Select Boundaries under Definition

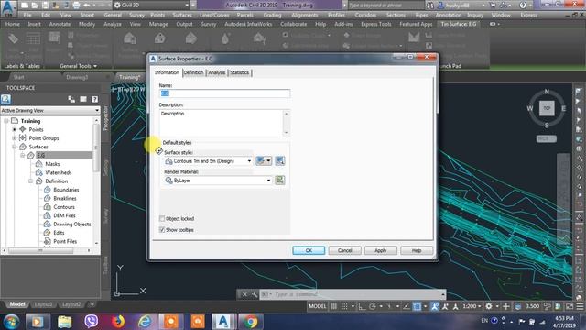[66, 190]
